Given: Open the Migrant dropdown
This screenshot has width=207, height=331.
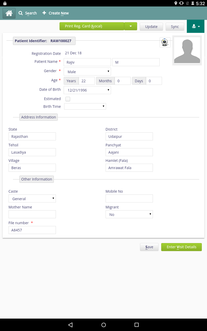Looking at the screenshot, I should pyautogui.click(x=129, y=214).
